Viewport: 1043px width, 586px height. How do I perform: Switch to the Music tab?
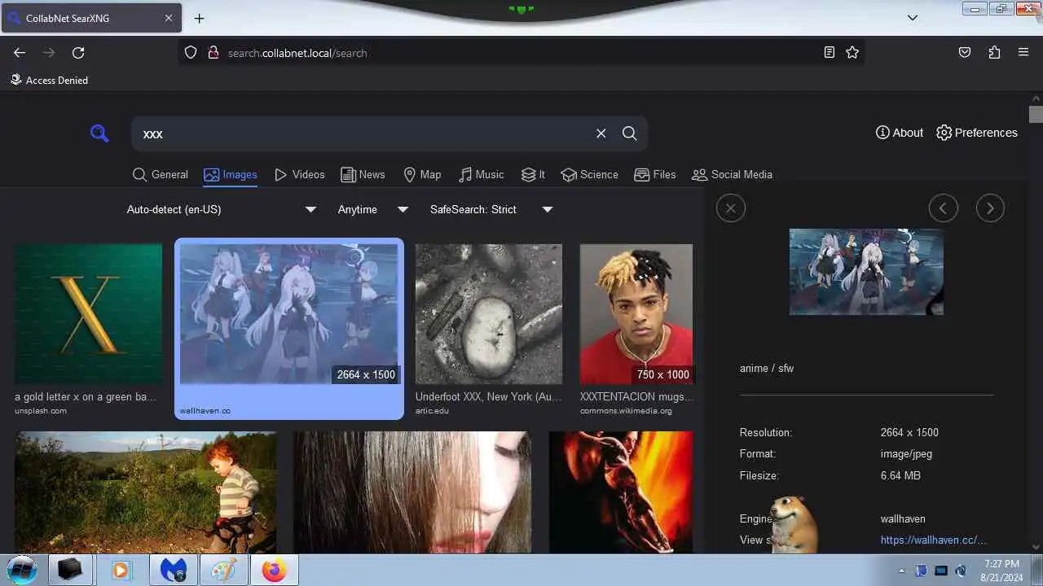[x=482, y=174]
